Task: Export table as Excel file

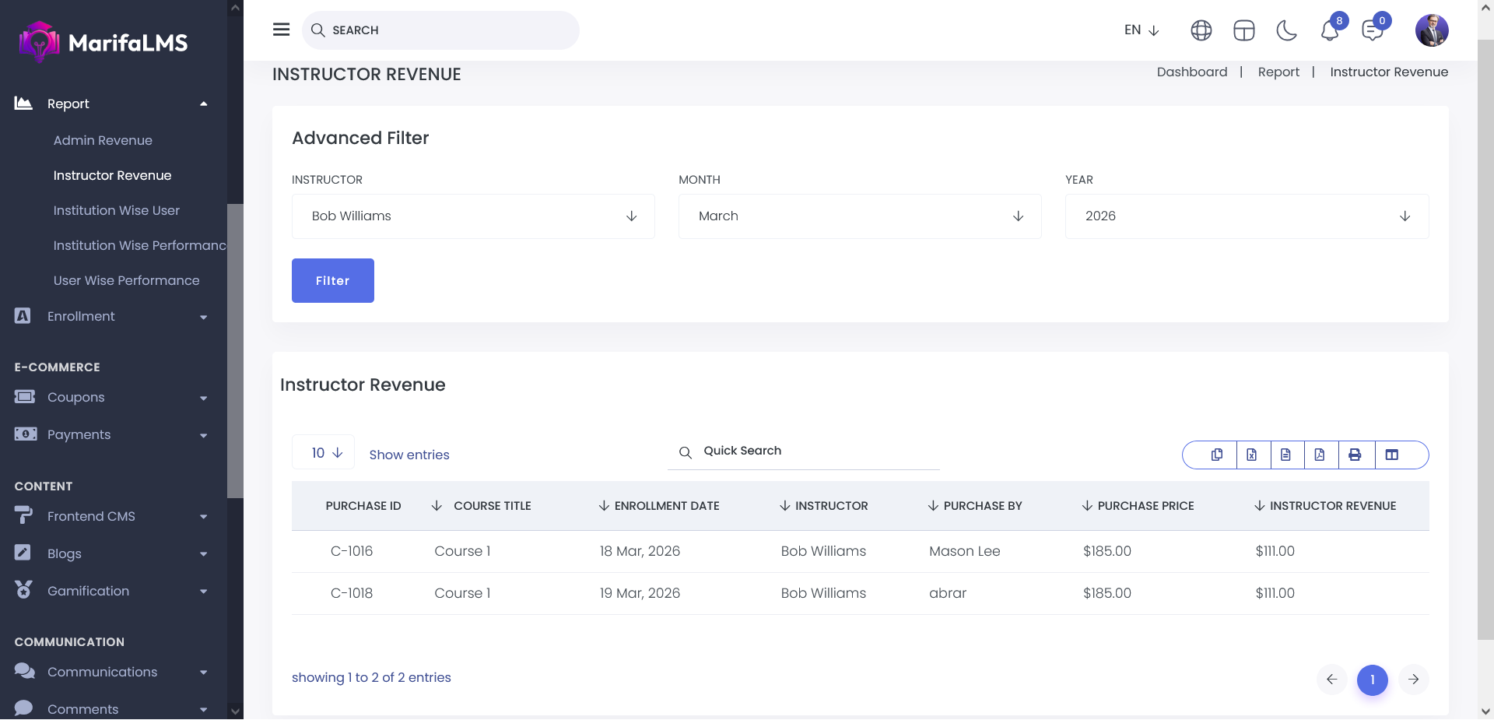Action: [1251, 455]
